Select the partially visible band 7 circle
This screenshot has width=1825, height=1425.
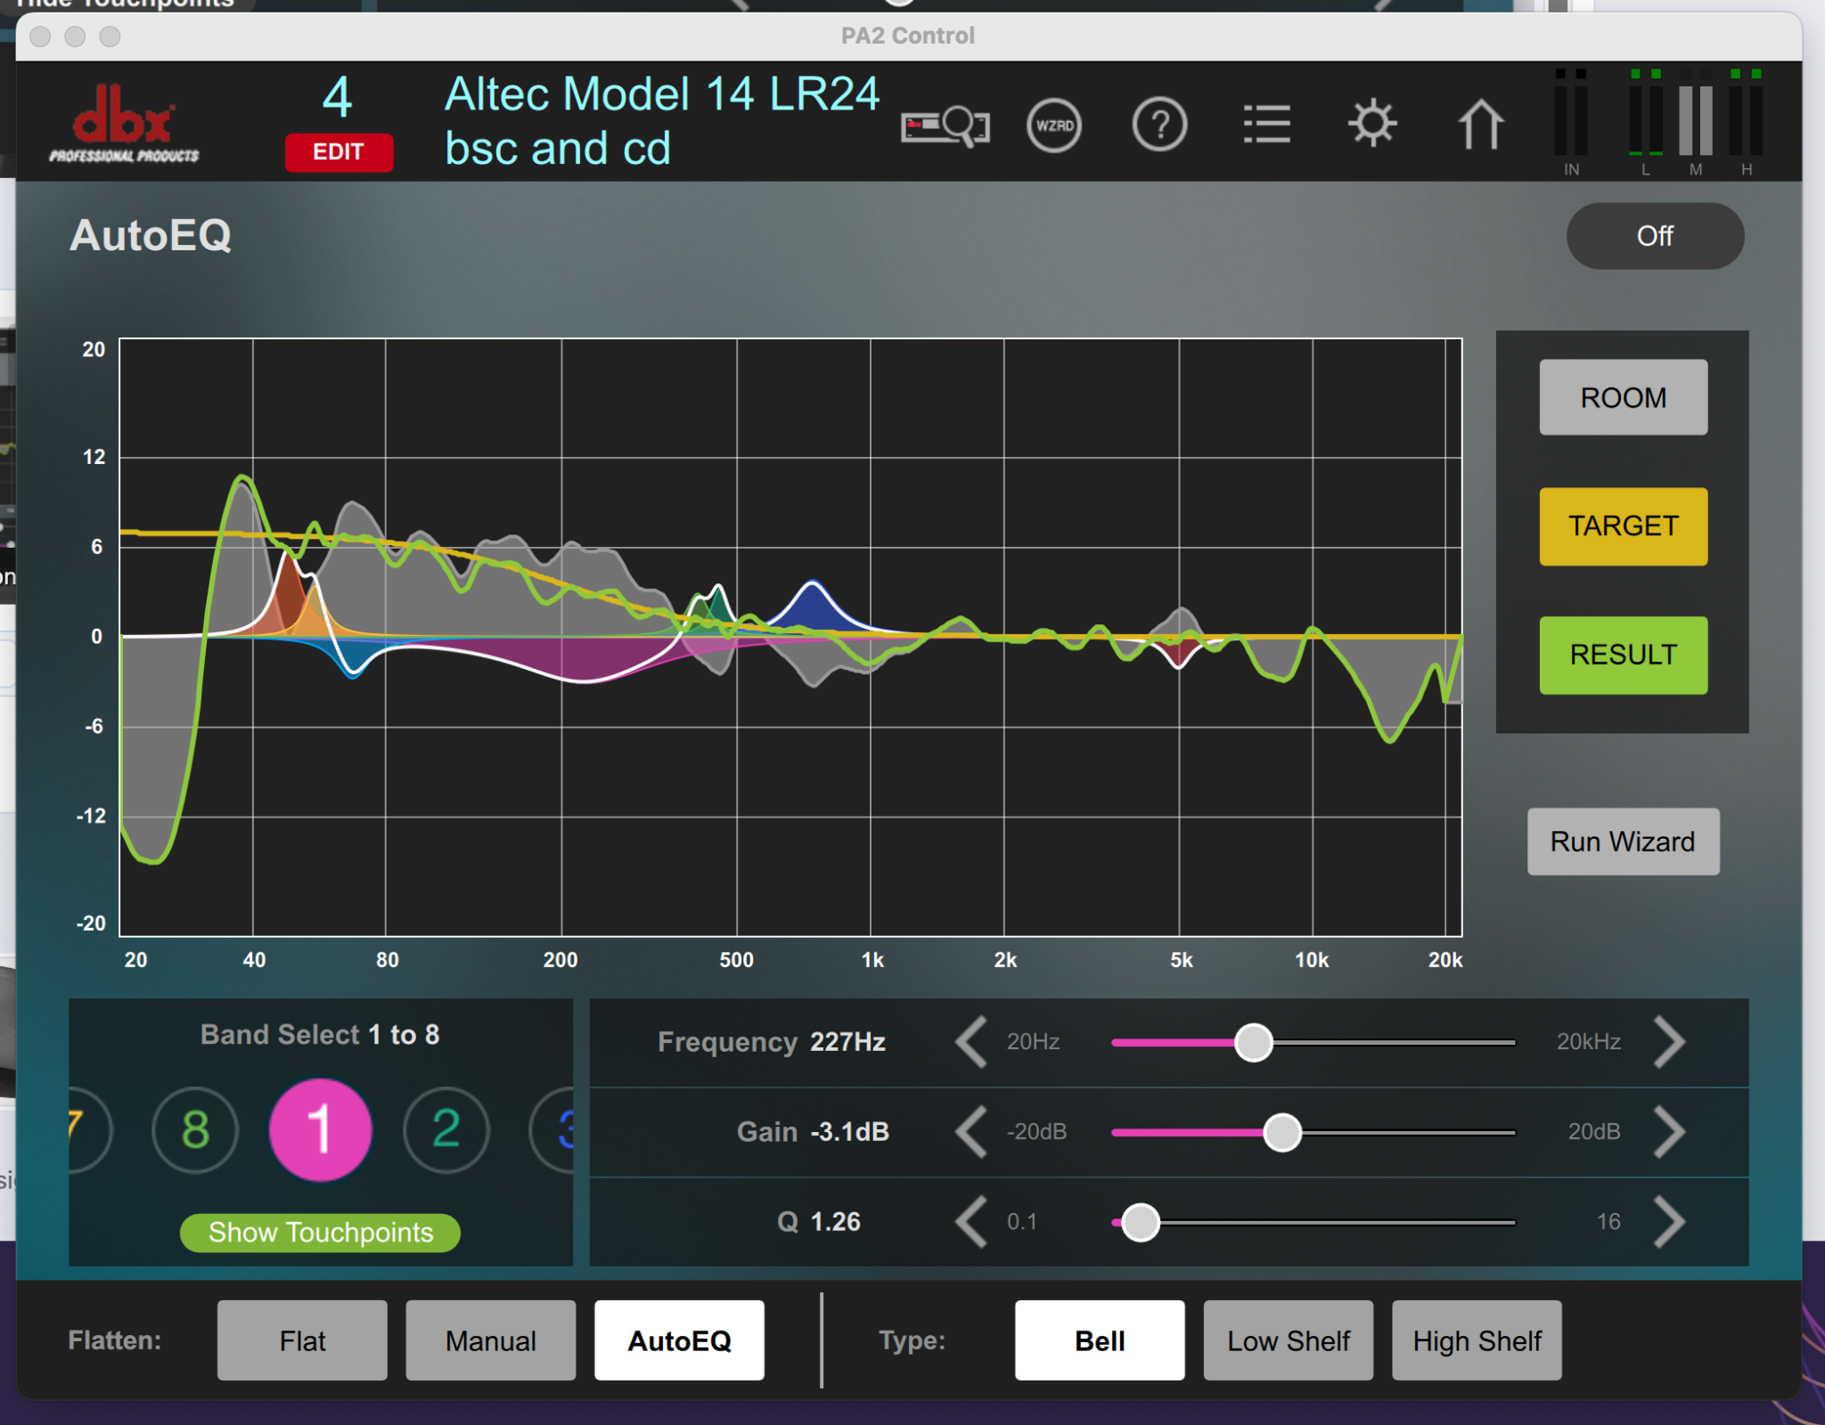click(x=90, y=1130)
